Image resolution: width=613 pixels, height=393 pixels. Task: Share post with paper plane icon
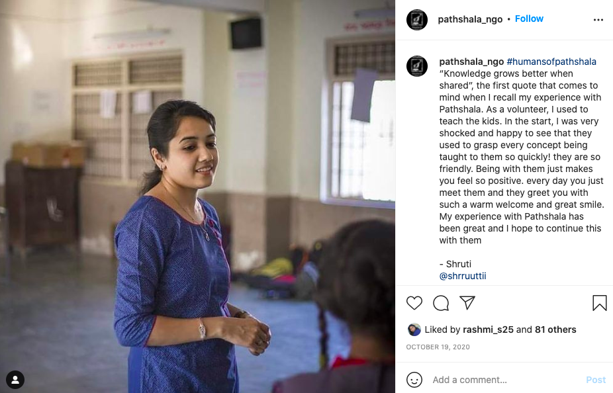tap(467, 303)
